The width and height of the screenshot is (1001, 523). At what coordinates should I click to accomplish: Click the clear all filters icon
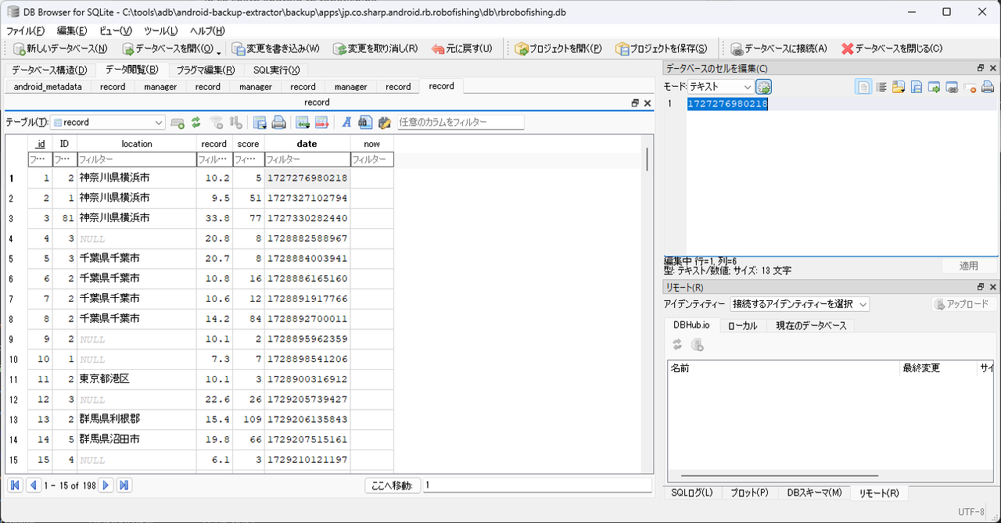(217, 123)
